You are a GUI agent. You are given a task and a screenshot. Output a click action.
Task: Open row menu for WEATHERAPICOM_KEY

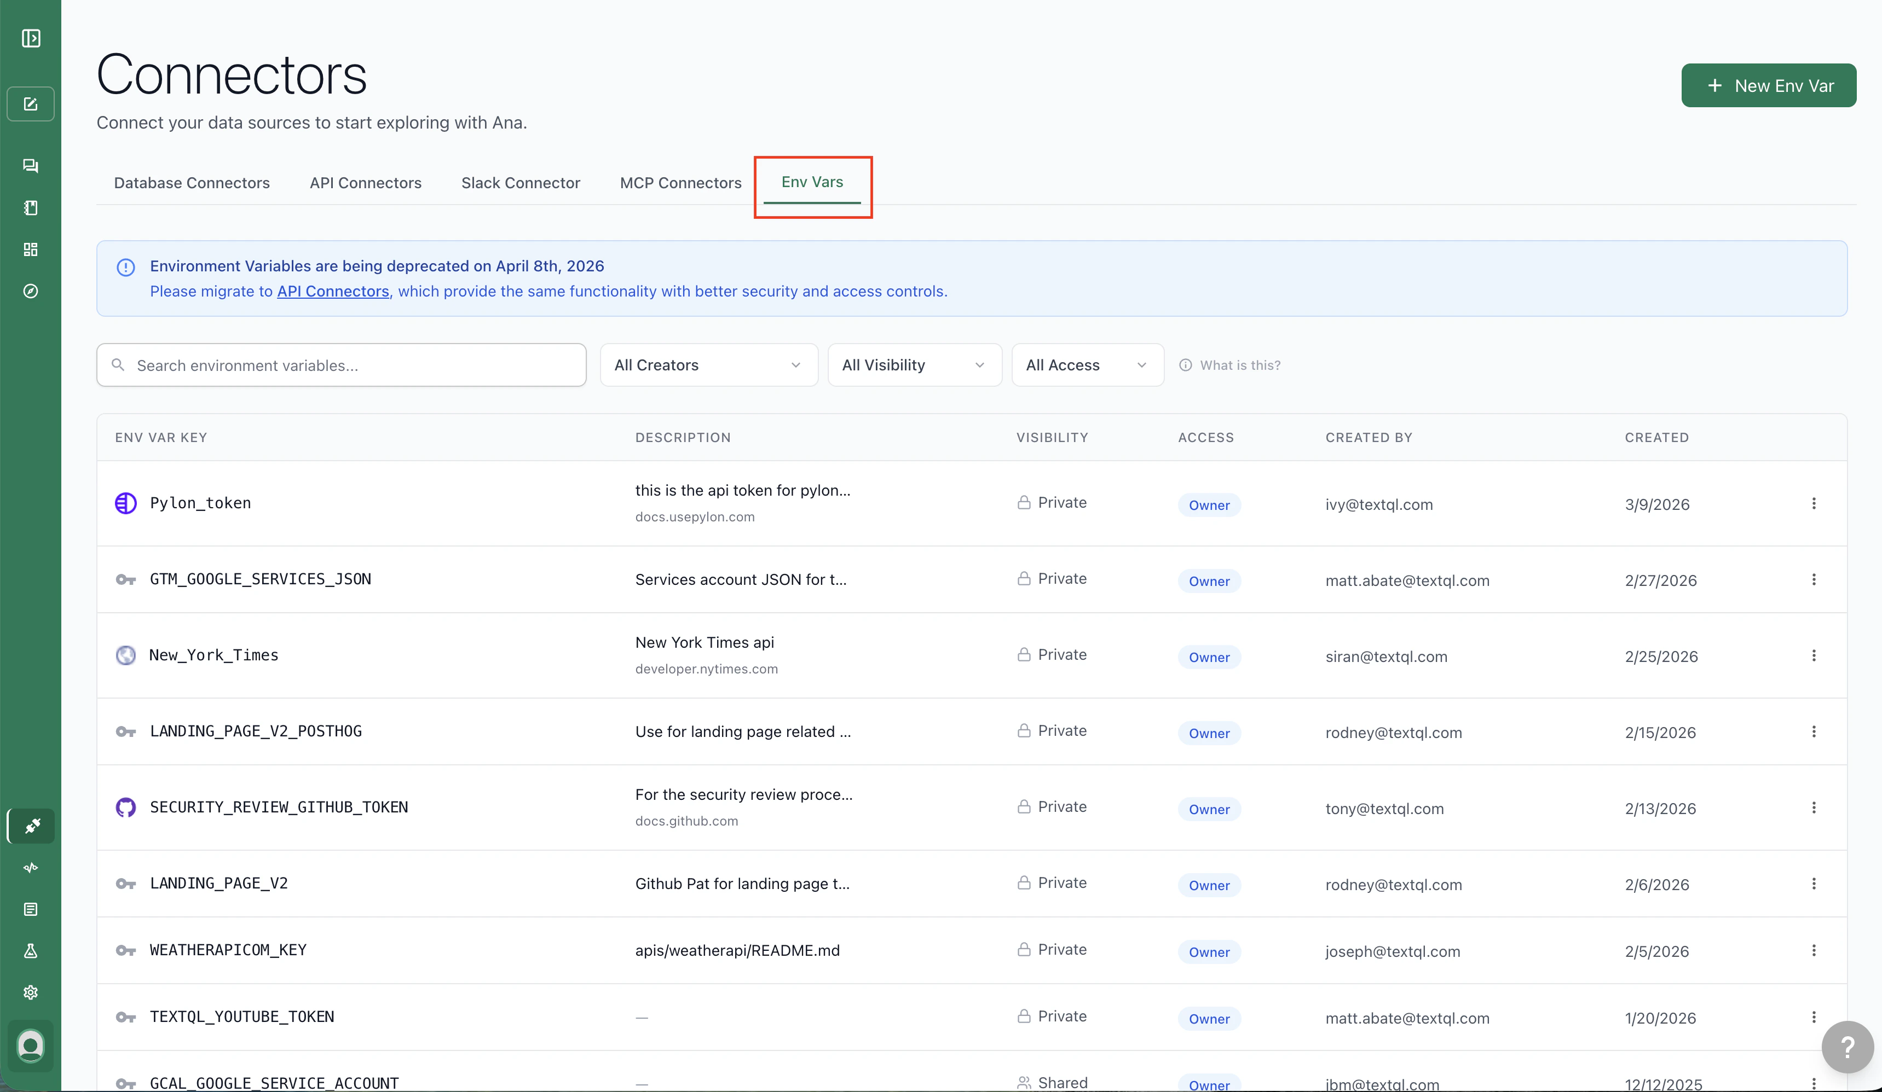(1813, 951)
